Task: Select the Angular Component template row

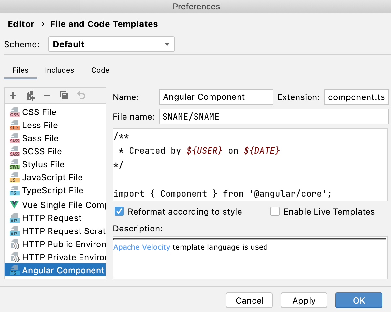Action: point(55,270)
